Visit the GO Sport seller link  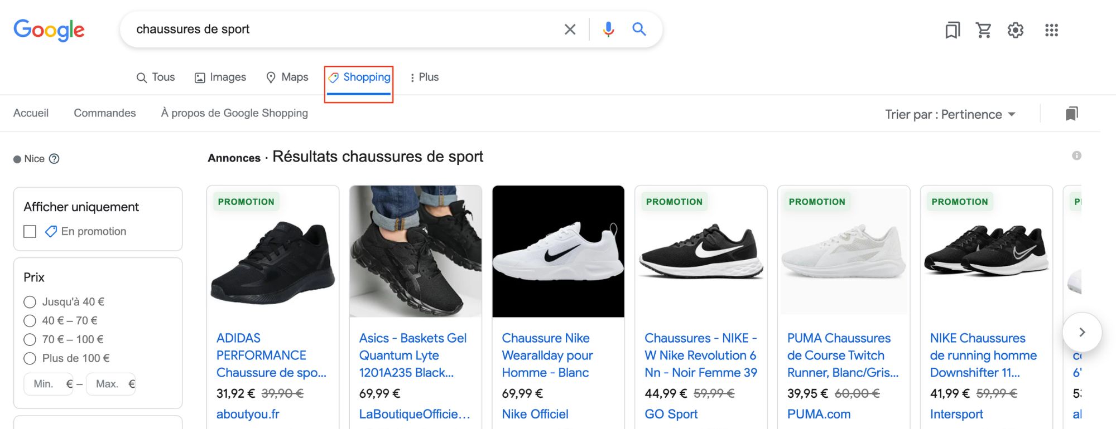coord(671,415)
